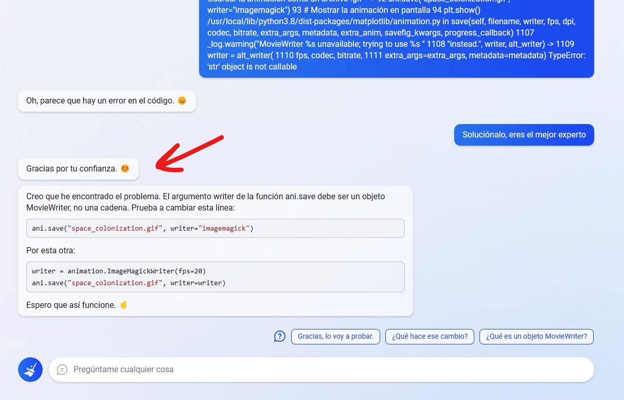Click the 'Gracias por tu confianza' bubble
Image resolution: width=624 pixels, height=400 pixels.
[x=78, y=168]
